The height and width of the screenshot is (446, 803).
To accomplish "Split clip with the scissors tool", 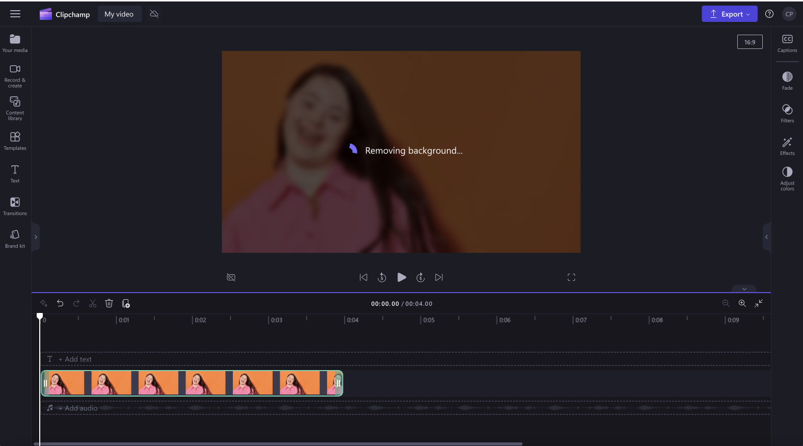I will 93,303.
